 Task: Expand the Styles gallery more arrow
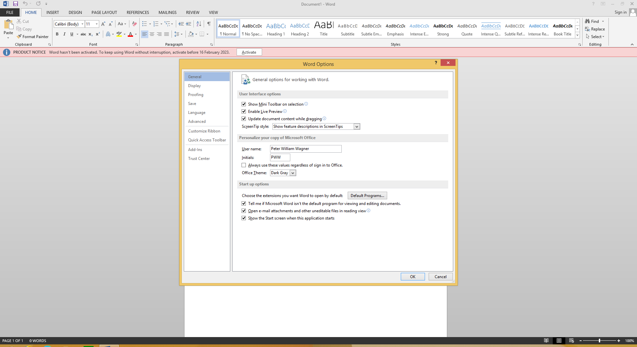click(x=577, y=35)
